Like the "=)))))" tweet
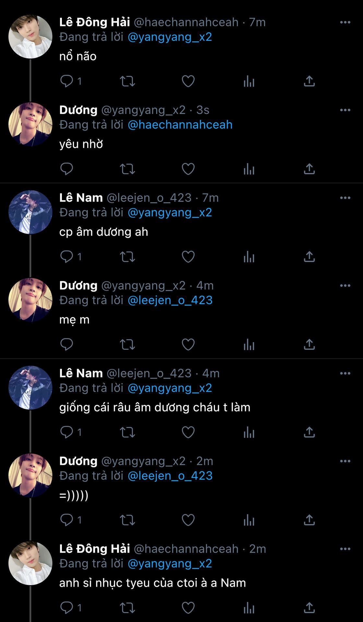This screenshot has height=622, width=363. [x=188, y=520]
